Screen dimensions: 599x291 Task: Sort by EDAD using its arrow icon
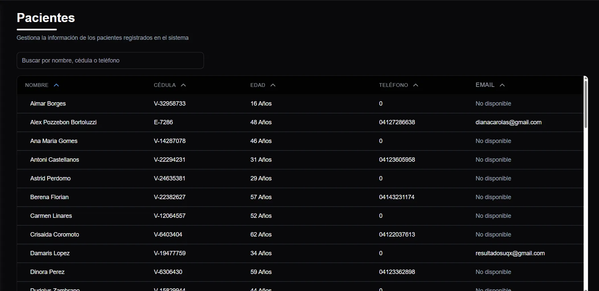point(273,85)
